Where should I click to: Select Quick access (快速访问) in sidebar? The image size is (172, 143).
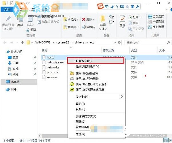click(x=14, y=52)
